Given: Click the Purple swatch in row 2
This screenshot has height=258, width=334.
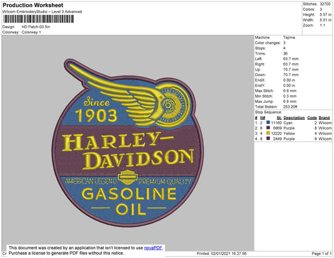Looking at the screenshot, I should [x=268, y=128].
